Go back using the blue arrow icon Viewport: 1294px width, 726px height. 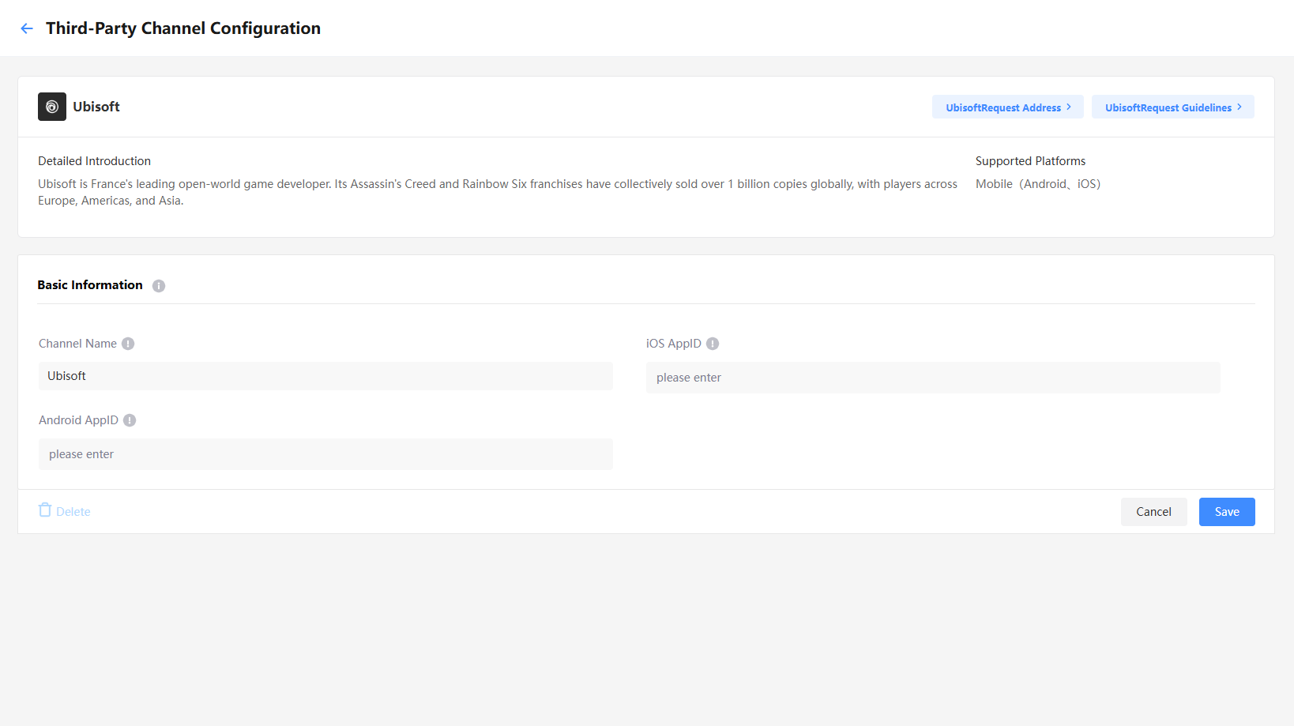[27, 28]
